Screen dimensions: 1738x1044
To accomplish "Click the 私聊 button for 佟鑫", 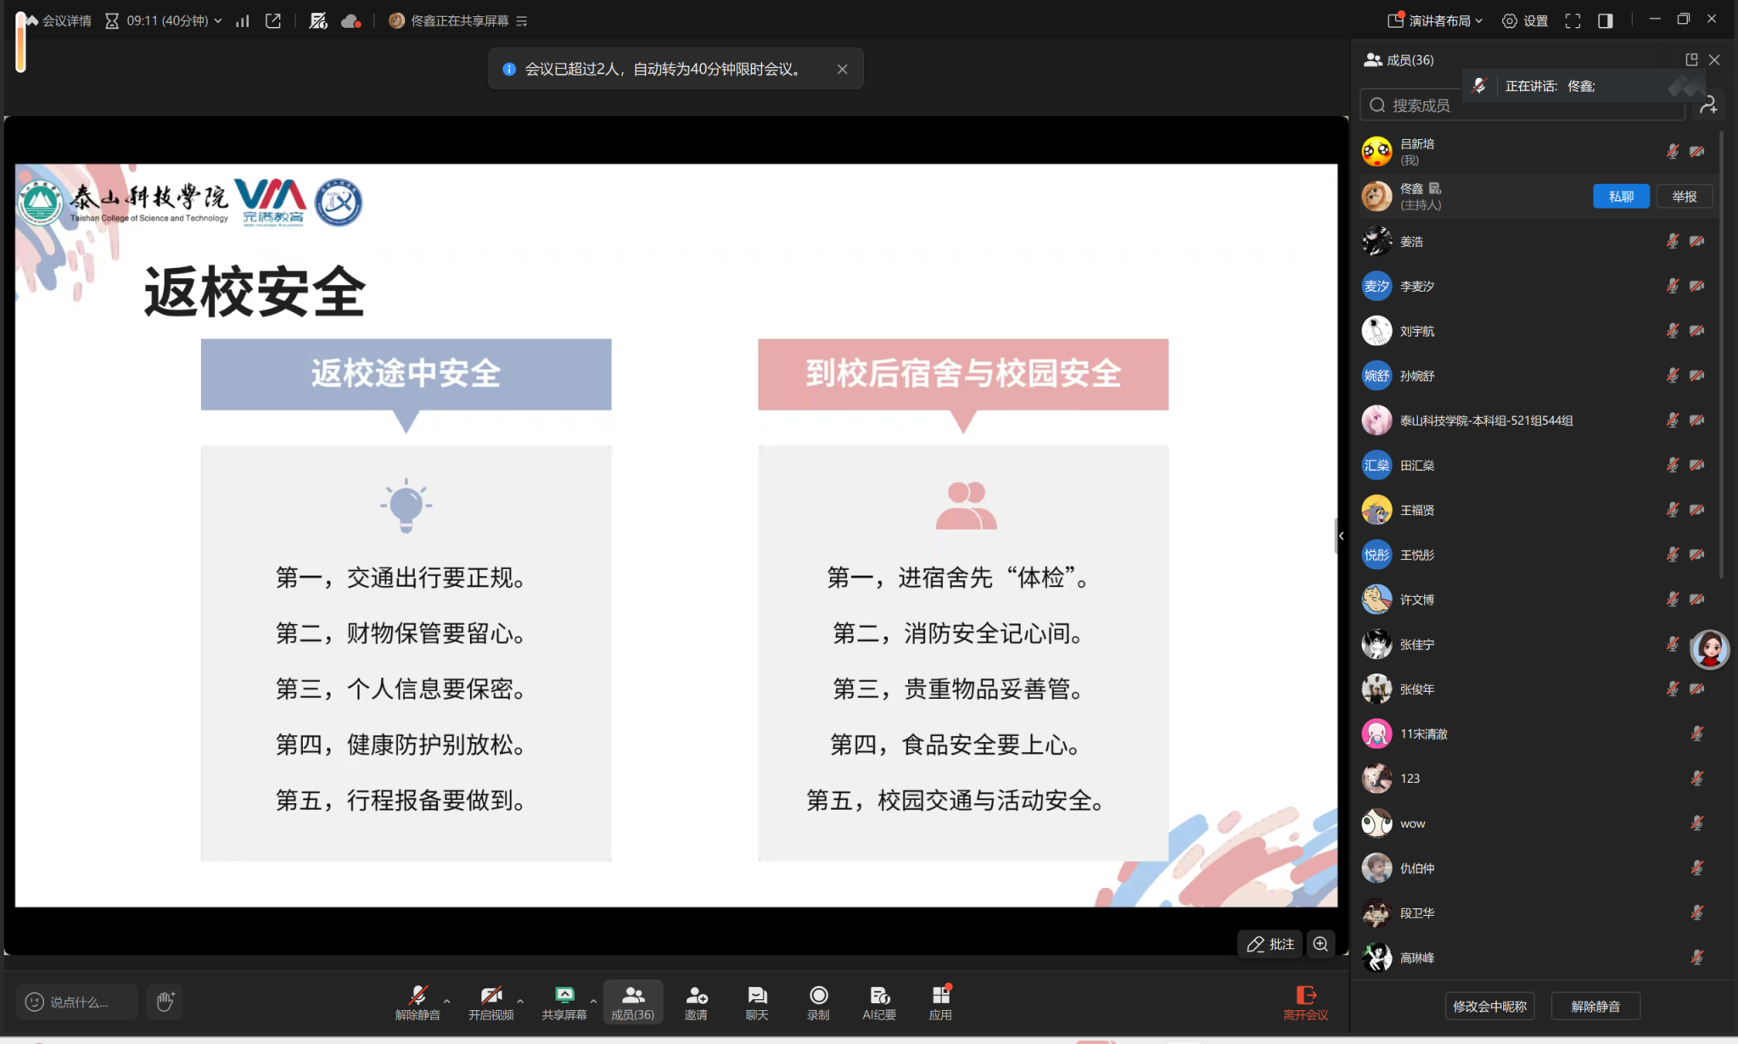I will (x=1620, y=197).
